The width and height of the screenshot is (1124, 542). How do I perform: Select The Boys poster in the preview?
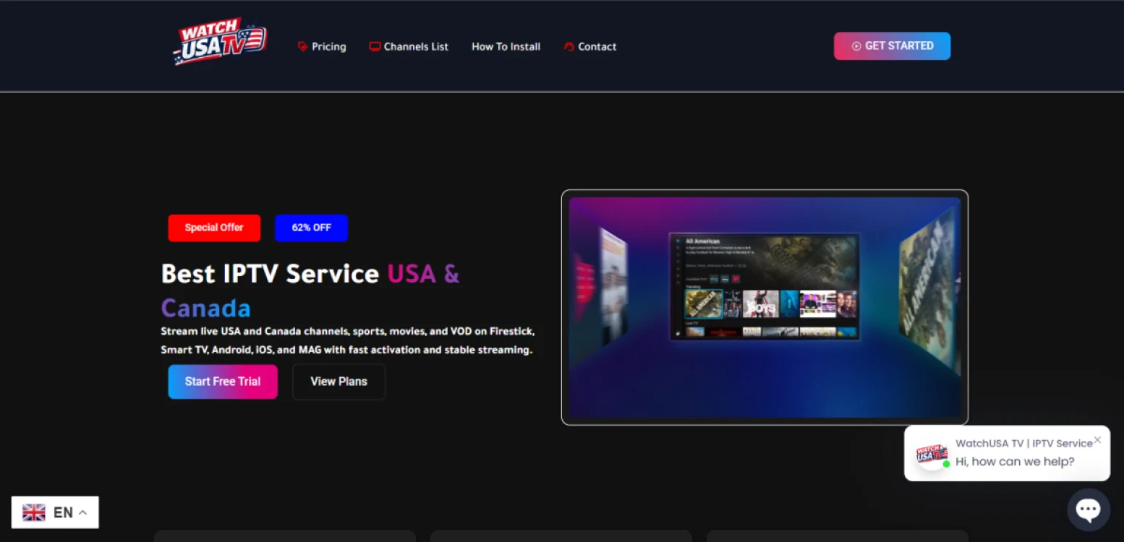pos(760,304)
